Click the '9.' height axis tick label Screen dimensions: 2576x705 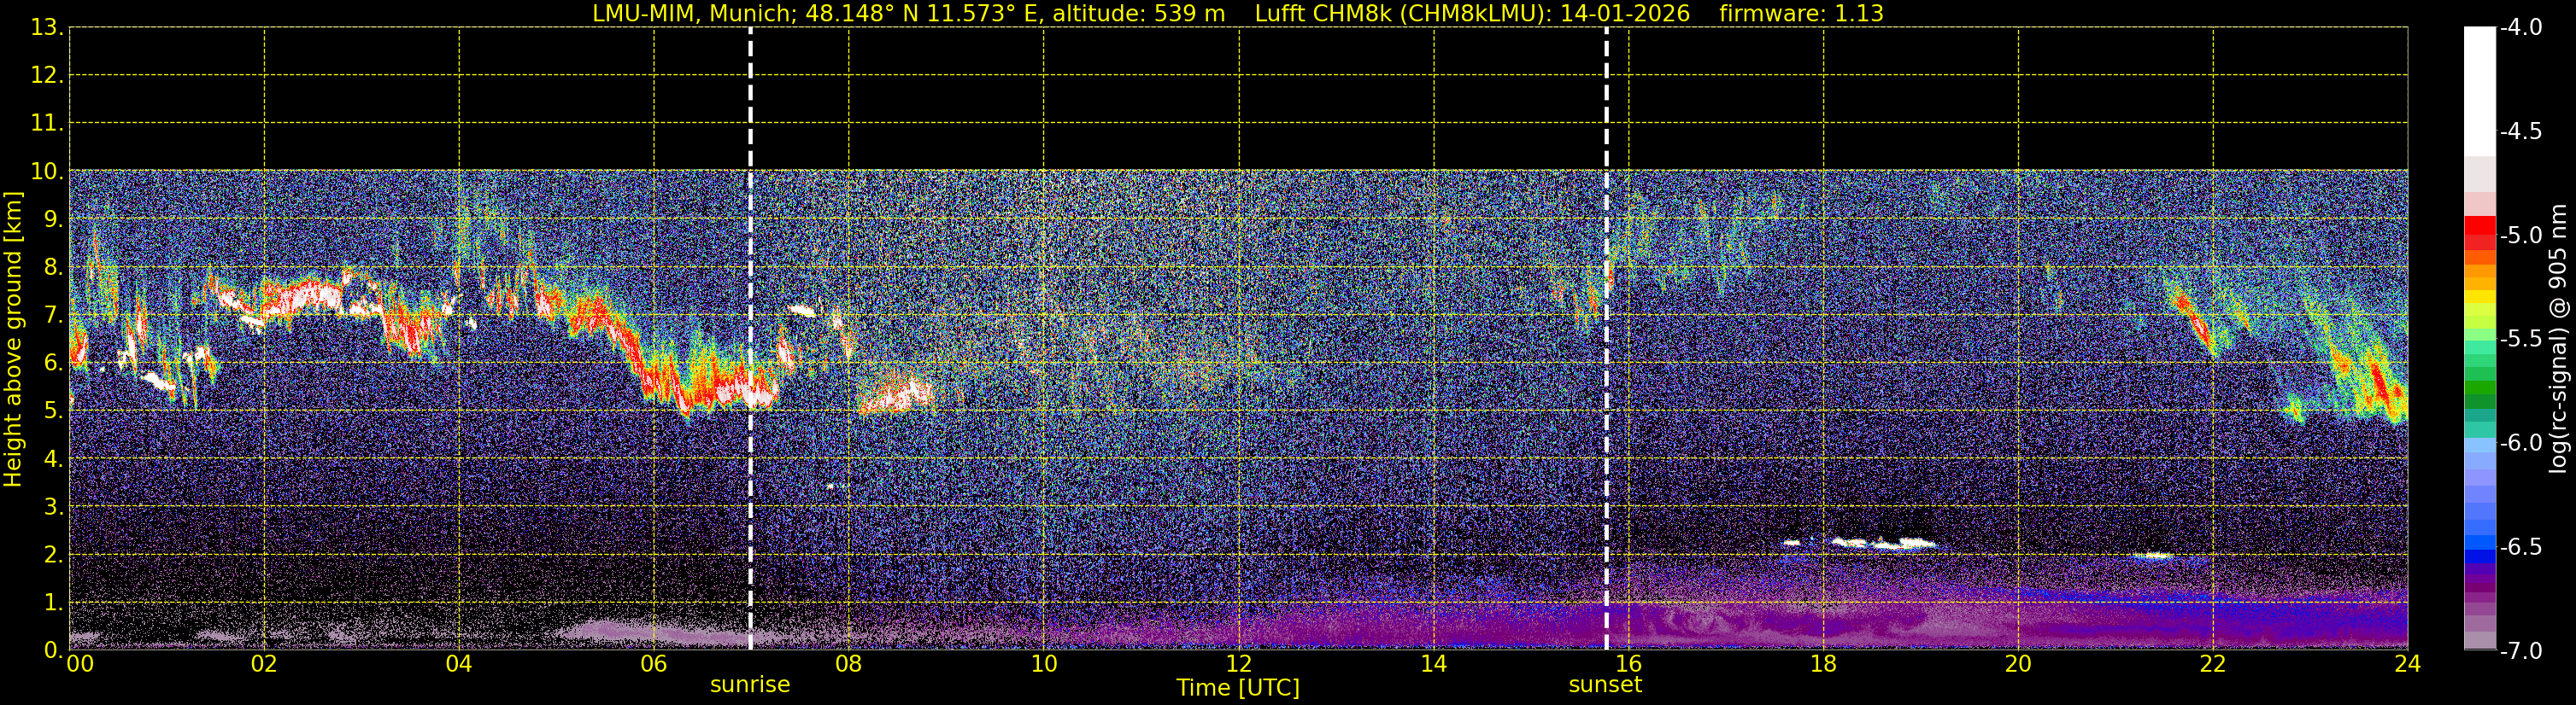click(53, 218)
